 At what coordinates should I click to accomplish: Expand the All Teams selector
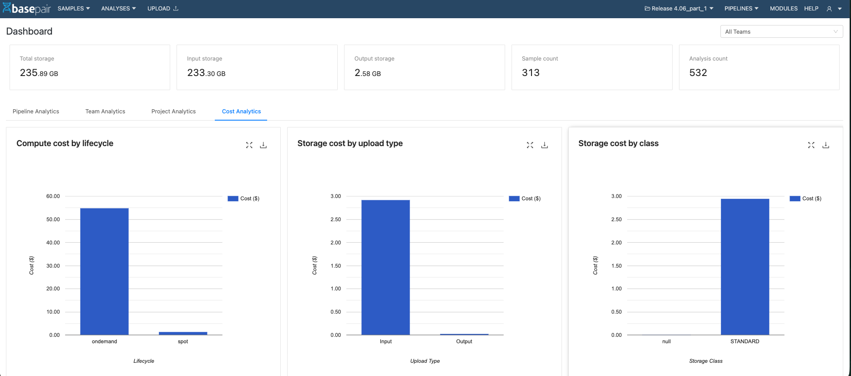pyautogui.click(x=781, y=31)
